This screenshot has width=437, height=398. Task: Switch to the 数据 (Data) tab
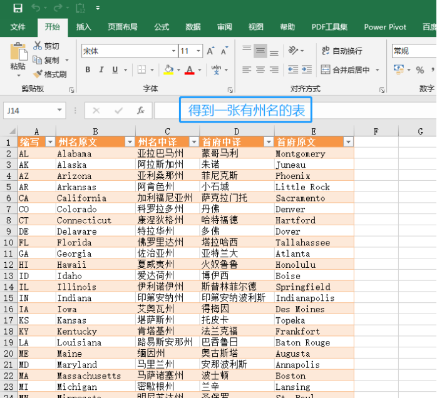(x=193, y=27)
